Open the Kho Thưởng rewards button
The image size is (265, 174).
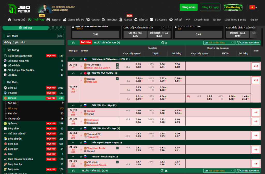pyautogui.click(x=233, y=7)
